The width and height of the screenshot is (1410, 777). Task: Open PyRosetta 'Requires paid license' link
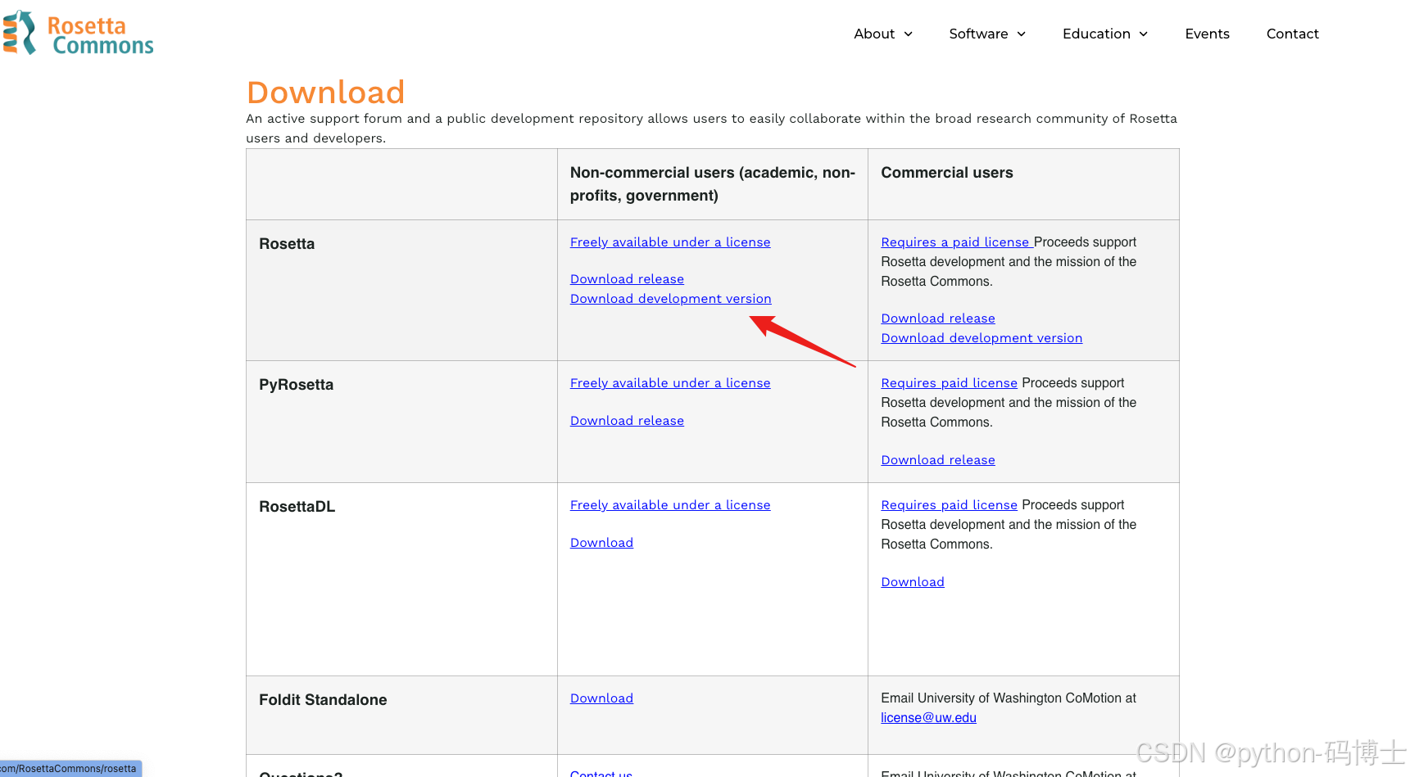click(x=949, y=383)
